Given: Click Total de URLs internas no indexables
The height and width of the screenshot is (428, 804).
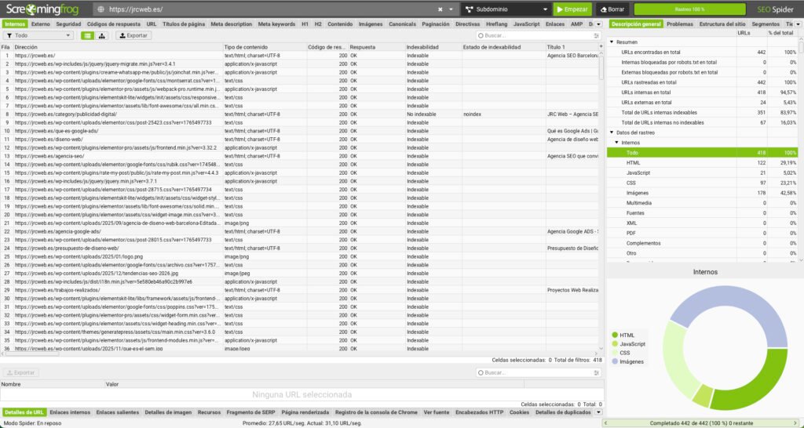Looking at the screenshot, I should pyautogui.click(x=702, y=123).
